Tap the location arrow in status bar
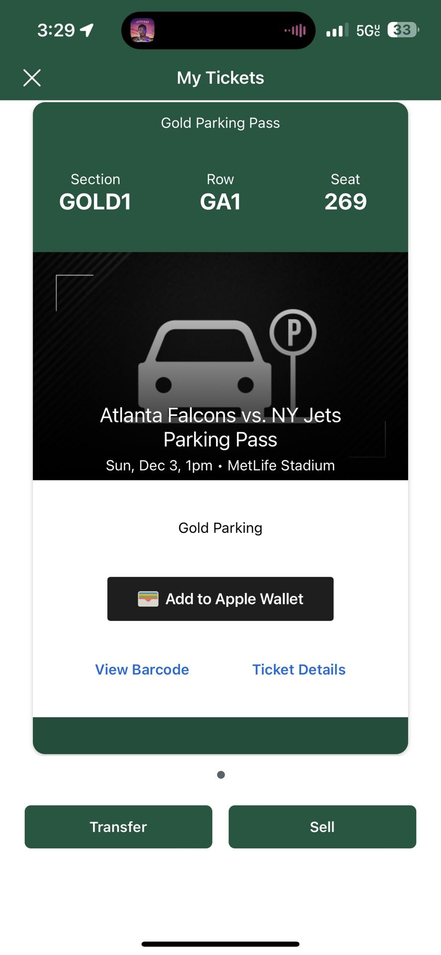Screen dimensions: 441x955 (87, 30)
